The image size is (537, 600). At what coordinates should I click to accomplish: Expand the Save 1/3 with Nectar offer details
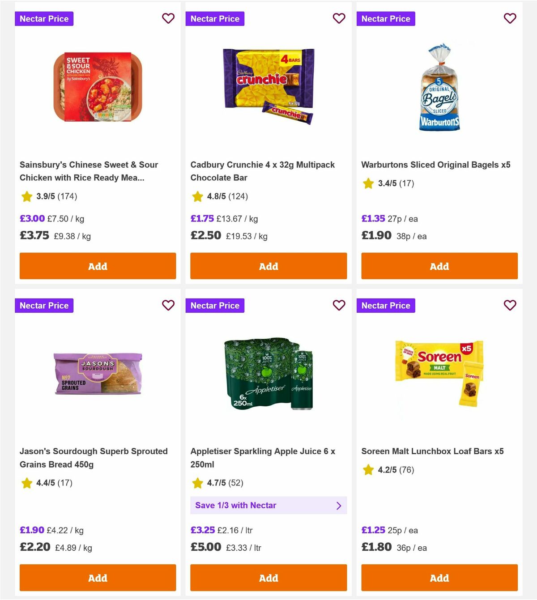[x=268, y=505]
